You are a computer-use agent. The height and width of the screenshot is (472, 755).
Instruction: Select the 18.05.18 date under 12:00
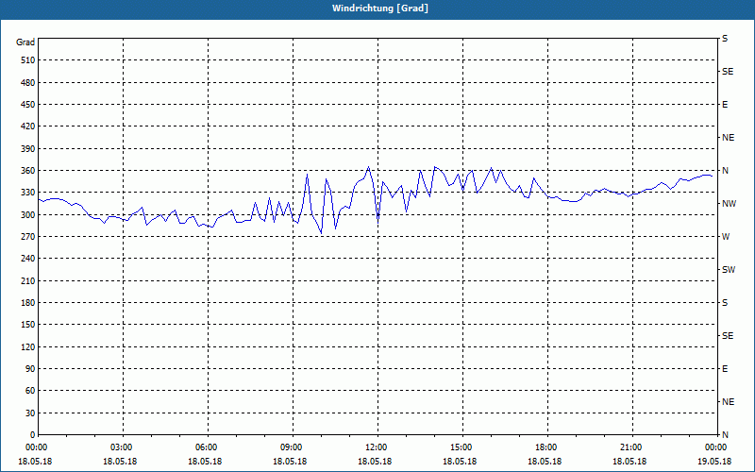(x=375, y=462)
